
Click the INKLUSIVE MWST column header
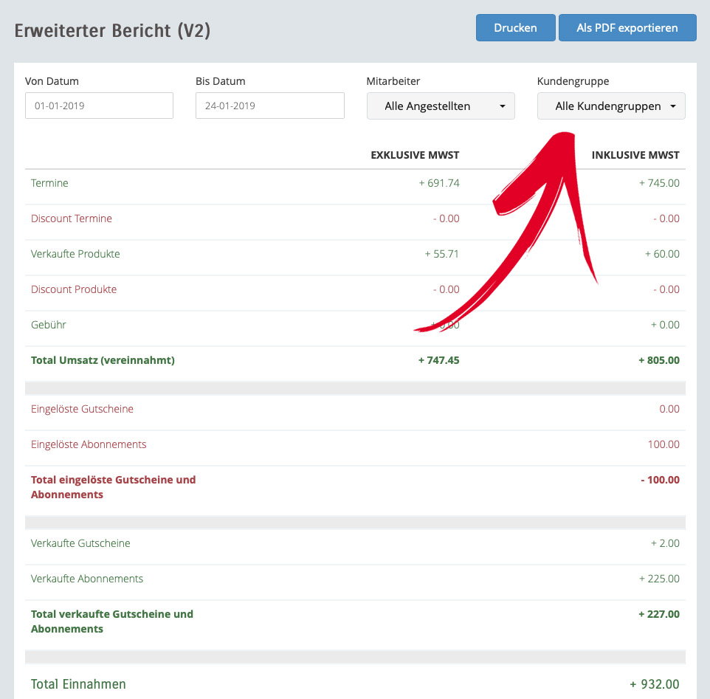pos(635,155)
